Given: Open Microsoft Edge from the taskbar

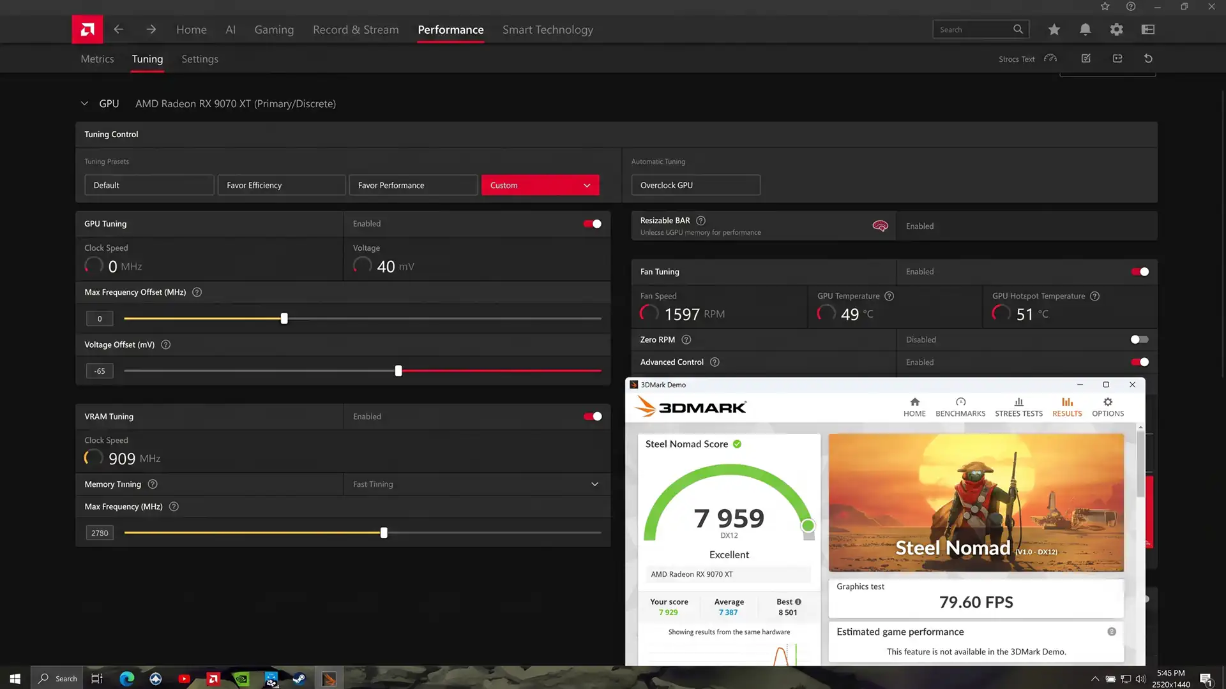Looking at the screenshot, I should tap(127, 679).
